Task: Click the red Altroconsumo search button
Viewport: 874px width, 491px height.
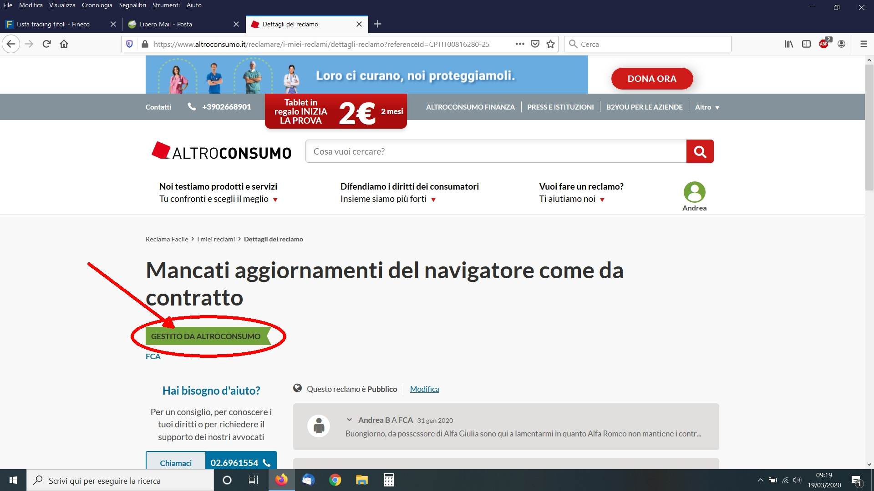Action: click(x=700, y=151)
